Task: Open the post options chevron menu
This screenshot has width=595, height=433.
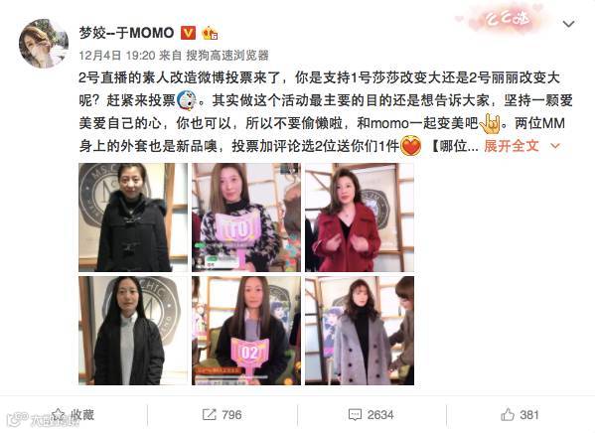Action: [568, 24]
